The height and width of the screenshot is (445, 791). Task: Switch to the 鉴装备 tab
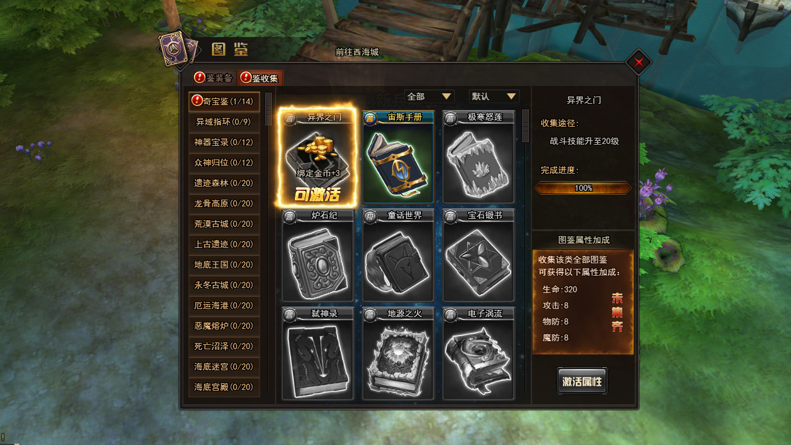point(214,78)
